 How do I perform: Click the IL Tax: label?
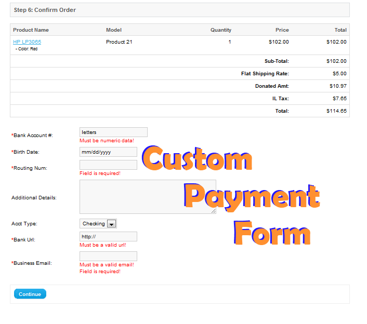(280, 99)
